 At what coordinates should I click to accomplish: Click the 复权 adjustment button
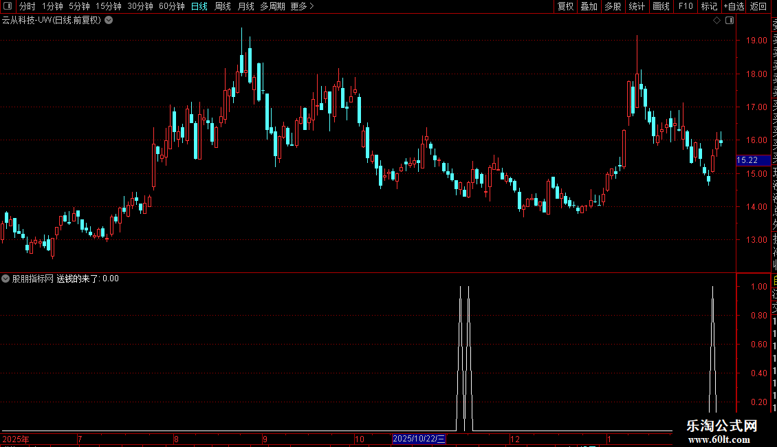pyautogui.click(x=565, y=6)
